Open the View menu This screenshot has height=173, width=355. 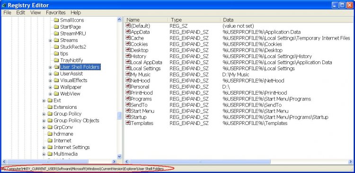pyautogui.click(x=35, y=13)
